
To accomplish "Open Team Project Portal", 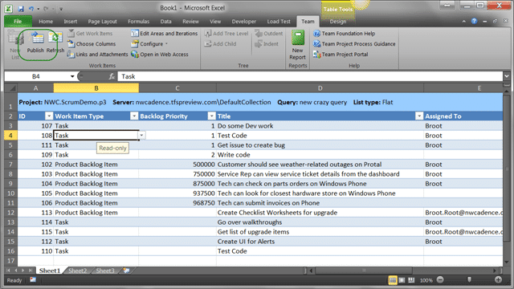I will point(341,55).
